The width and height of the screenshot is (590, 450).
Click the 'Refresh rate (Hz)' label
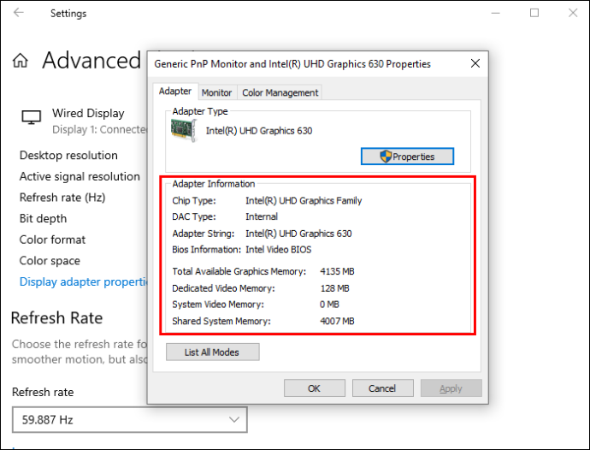[62, 198]
